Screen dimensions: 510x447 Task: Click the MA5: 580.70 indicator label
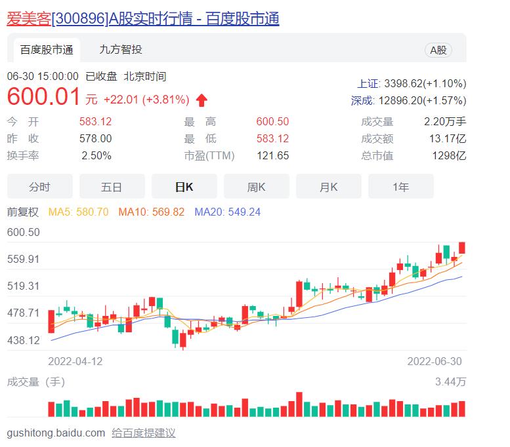coord(78,212)
